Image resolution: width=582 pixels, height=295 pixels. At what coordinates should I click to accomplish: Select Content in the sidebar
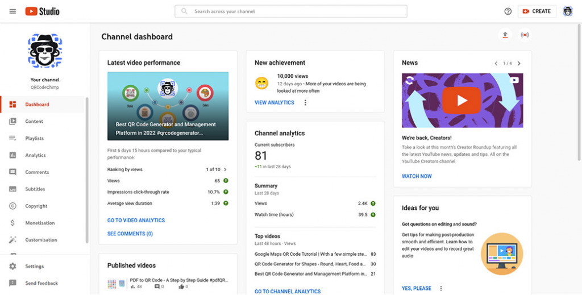(43, 121)
